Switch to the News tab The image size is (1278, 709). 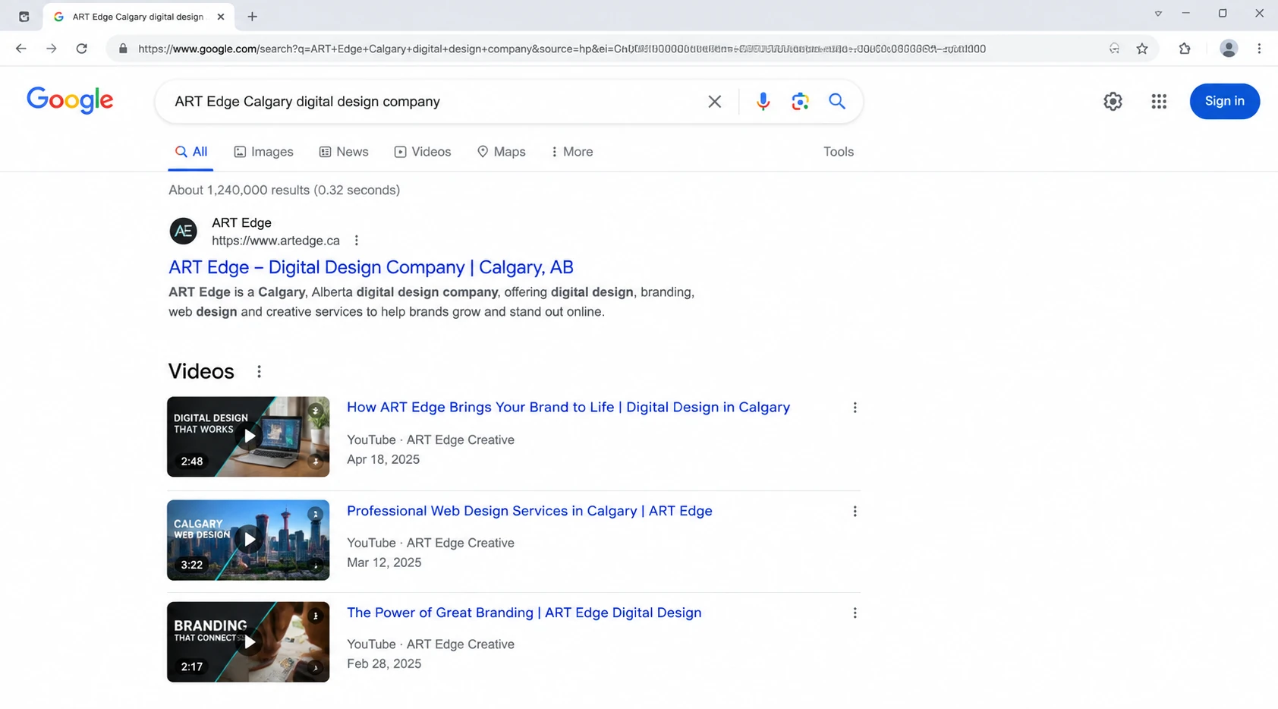[344, 152]
